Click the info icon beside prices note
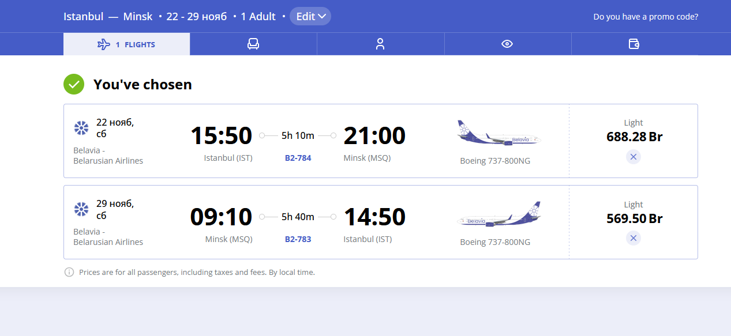 tap(69, 272)
